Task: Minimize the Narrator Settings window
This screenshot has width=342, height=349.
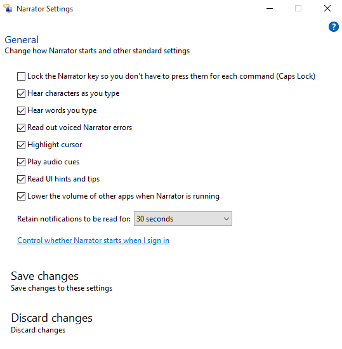Action: click(x=270, y=9)
